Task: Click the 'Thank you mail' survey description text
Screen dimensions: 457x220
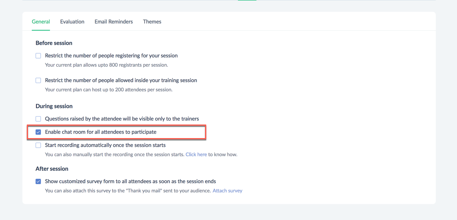Action: click(128, 191)
